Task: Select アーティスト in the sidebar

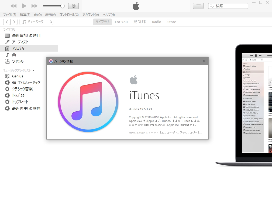Action: point(29,42)
